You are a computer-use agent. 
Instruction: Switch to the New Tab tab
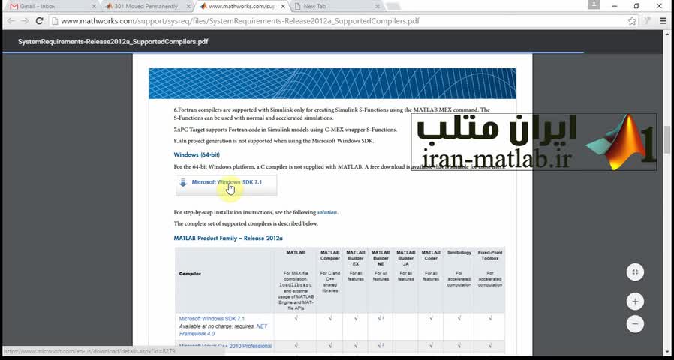coord(336,7)
